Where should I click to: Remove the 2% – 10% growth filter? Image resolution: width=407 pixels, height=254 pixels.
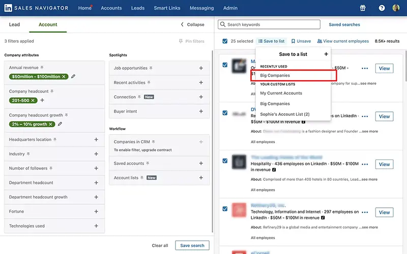[50, 124]
